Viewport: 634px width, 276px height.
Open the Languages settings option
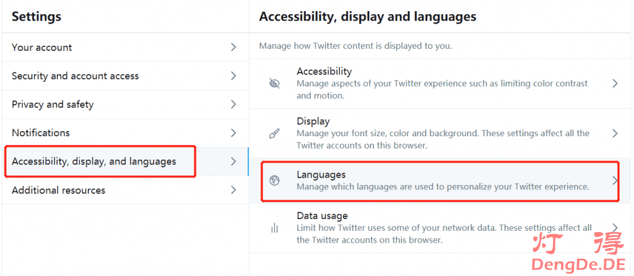441,181
